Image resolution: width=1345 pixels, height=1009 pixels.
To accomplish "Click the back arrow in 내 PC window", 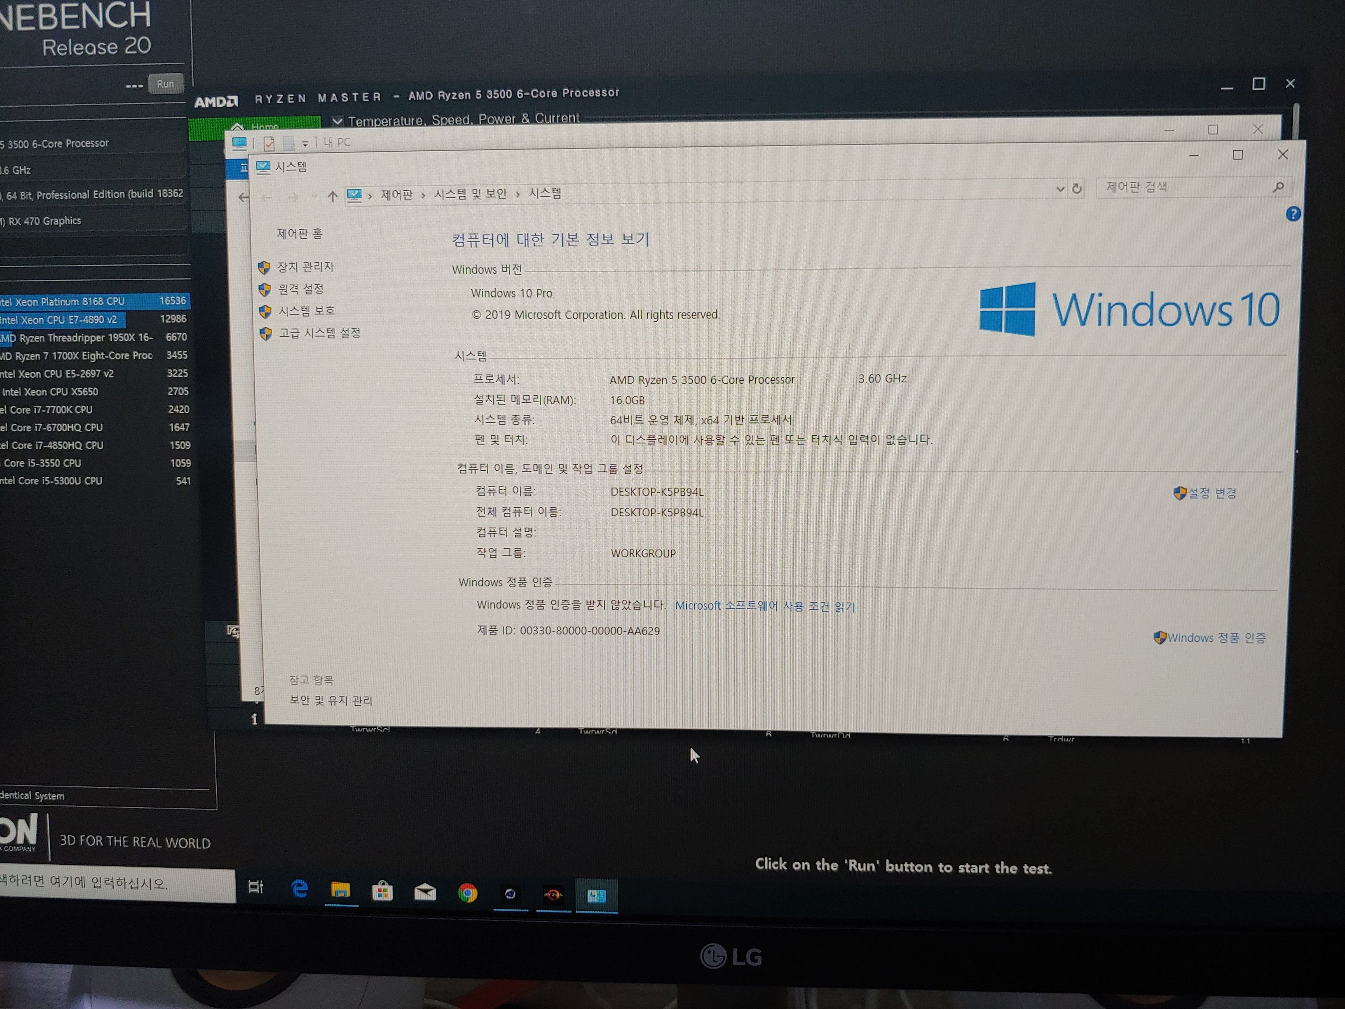I will coord(244,197).
